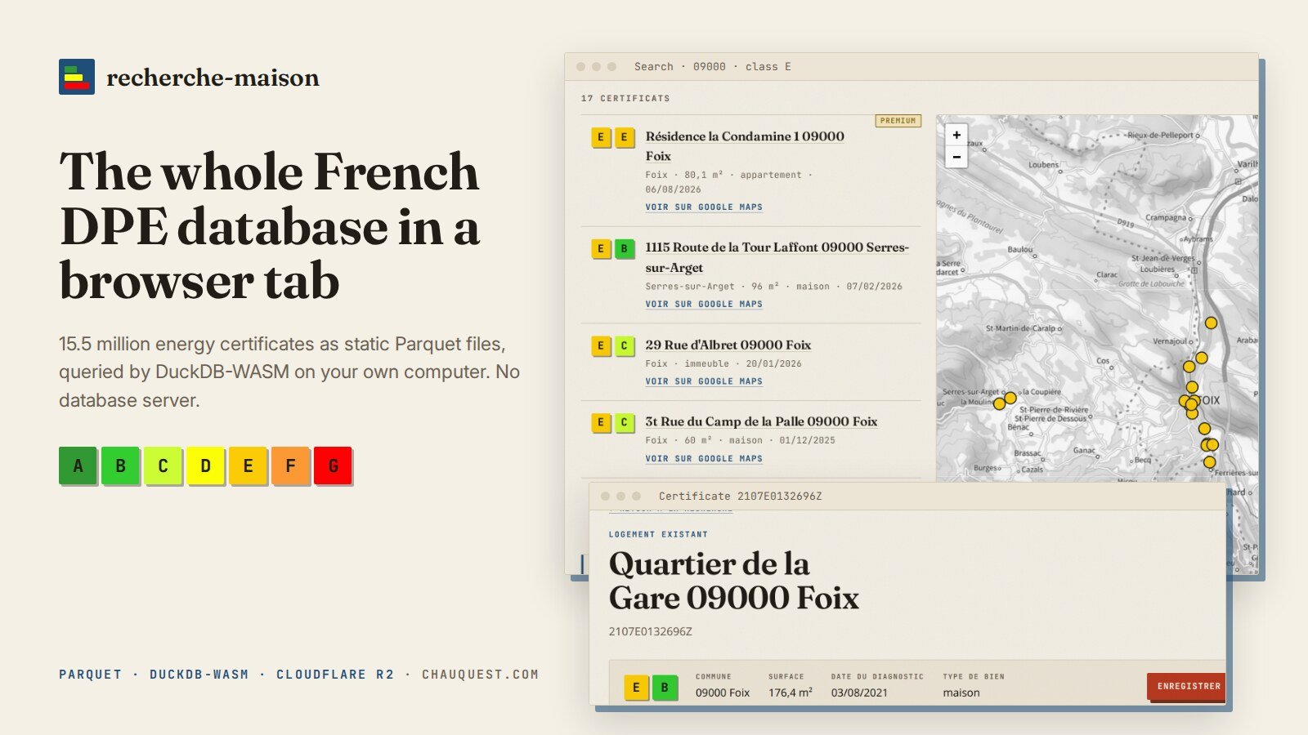
Task: Open Google Maps link for Résidence la Condamine
Action: click(704, 207)
